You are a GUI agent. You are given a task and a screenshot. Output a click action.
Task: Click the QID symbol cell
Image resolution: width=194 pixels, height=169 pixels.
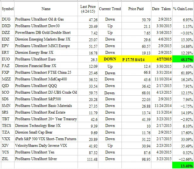tap(8, 86)
